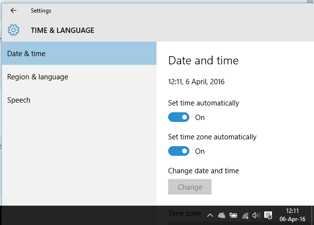The height and width of the screenshot is (225, 314).
Task: Click the Settings gear icon
Action: 14,30
